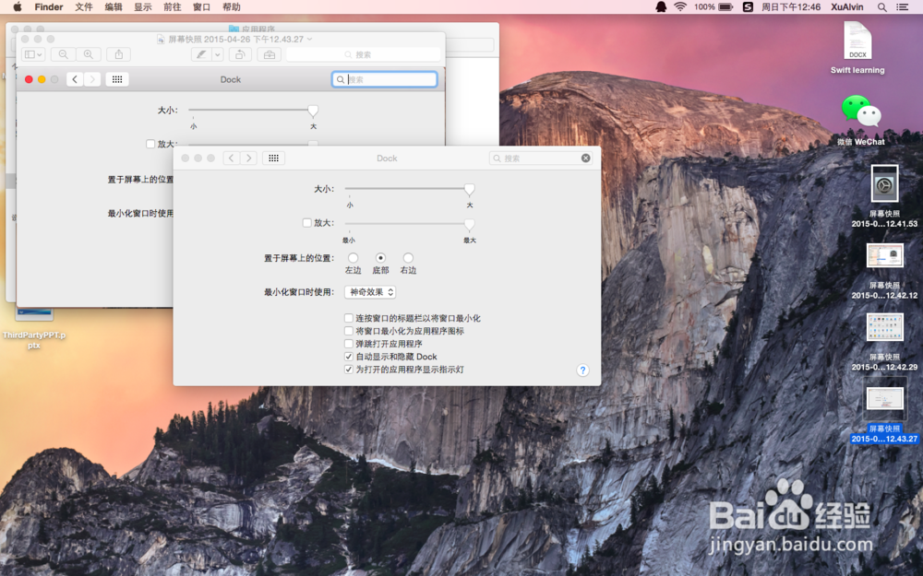Open the Share icon in Preview toolbar

120,54
